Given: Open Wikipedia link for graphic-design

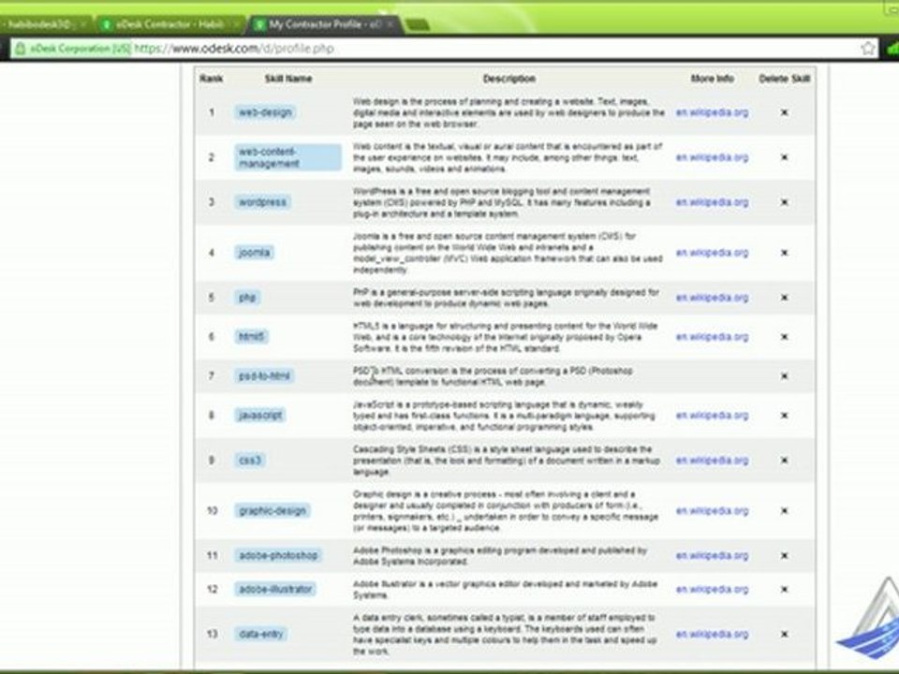Looking at the screenshot, I should (712, 511).
